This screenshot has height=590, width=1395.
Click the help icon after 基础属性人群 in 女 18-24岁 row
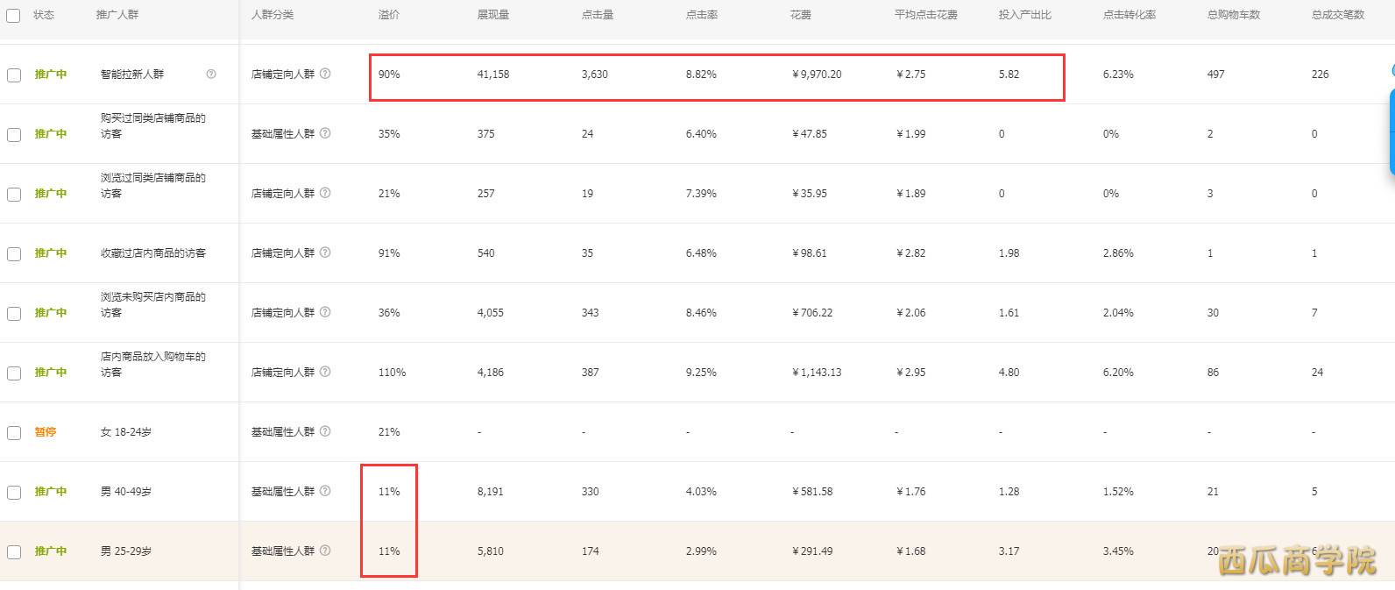(325, 431)
